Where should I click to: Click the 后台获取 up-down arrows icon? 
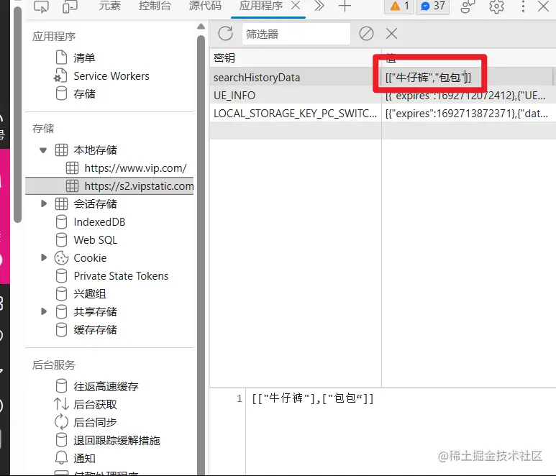pos(61,404)
